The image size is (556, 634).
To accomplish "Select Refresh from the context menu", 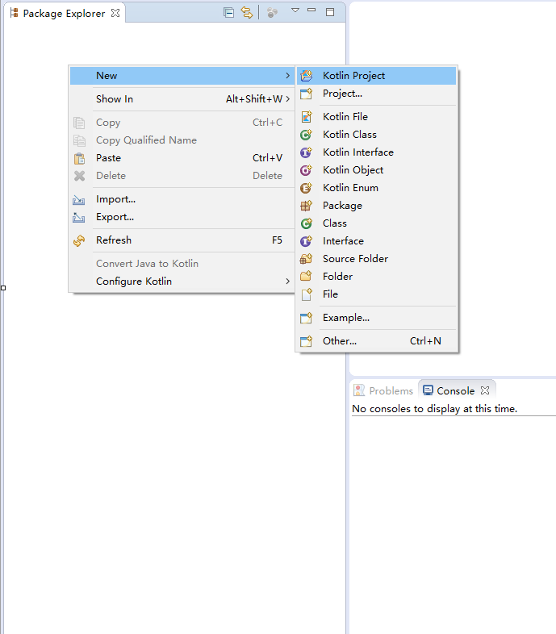I will tap(182, 240).
